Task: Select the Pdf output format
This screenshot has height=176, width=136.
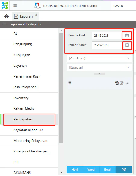Action: coord(124,170)
